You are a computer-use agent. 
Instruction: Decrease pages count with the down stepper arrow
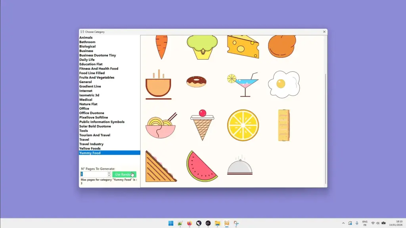109,176
